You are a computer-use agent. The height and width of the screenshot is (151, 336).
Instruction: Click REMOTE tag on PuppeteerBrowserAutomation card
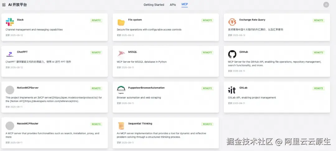click(x=208, y=88)
